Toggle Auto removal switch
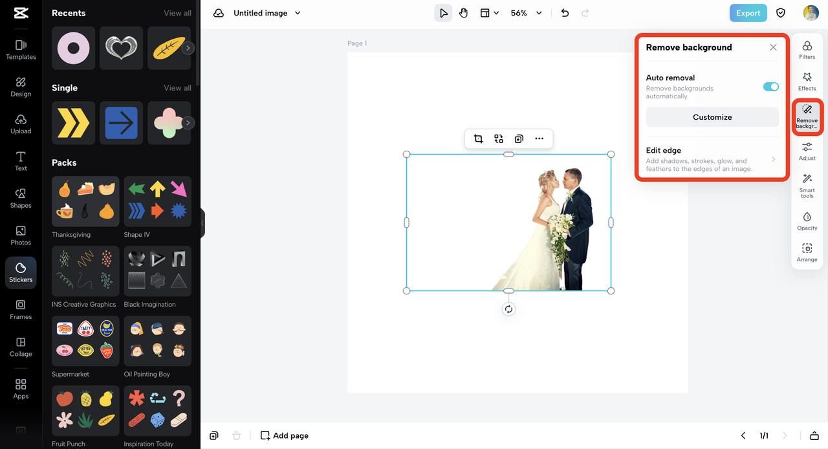 (x=771, y=87)
